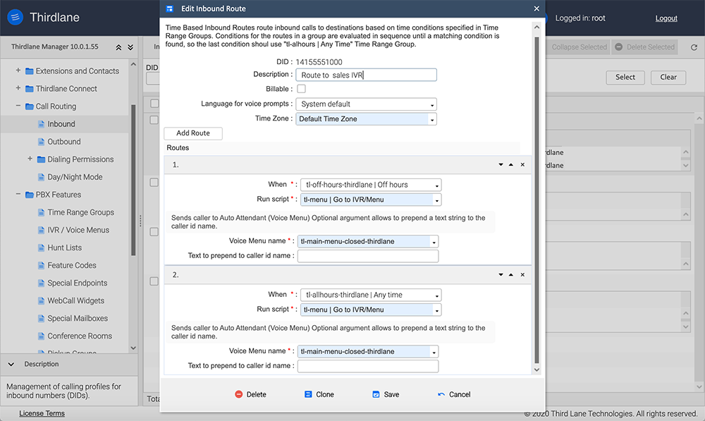Remove route 2 with its X icon
The width and height of the screenshot is (705, 421).
pyautogui.click(x=522, y=274)
